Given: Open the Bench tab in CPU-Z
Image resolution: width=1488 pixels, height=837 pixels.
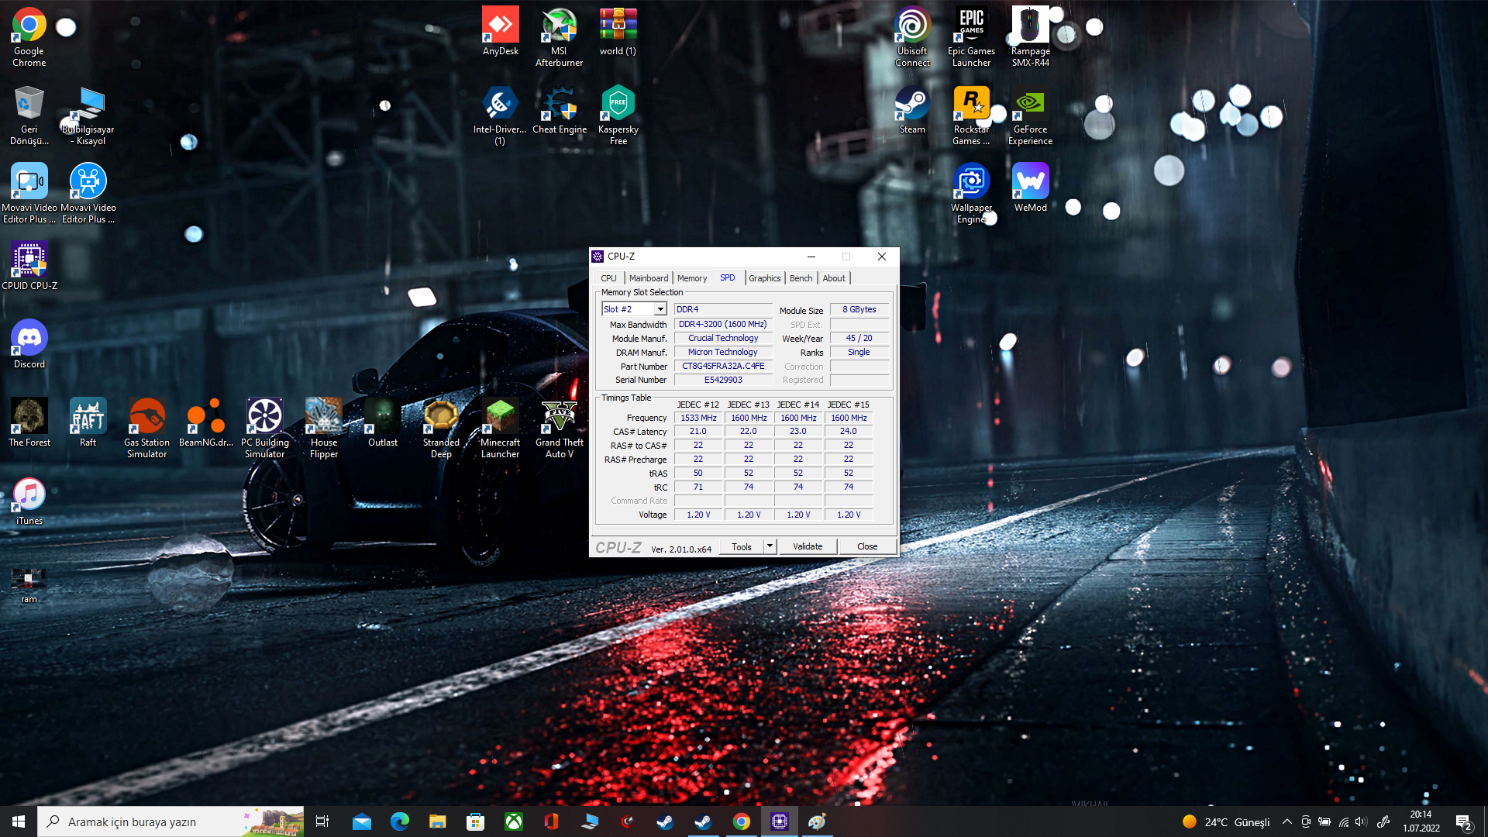Looking at the screenshot, I should (801, 278).
